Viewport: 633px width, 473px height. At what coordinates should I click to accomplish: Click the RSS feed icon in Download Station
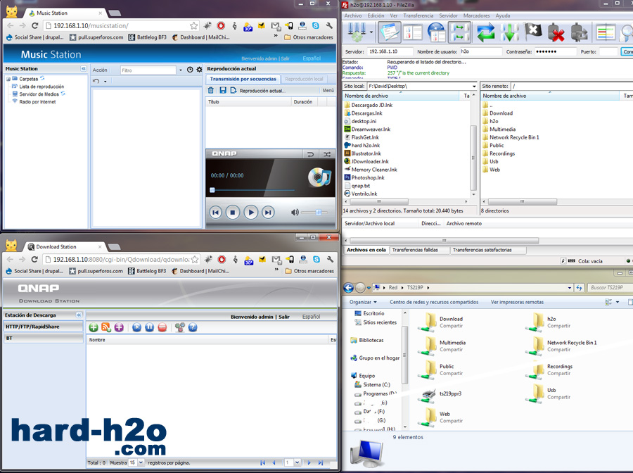(106, 327)
